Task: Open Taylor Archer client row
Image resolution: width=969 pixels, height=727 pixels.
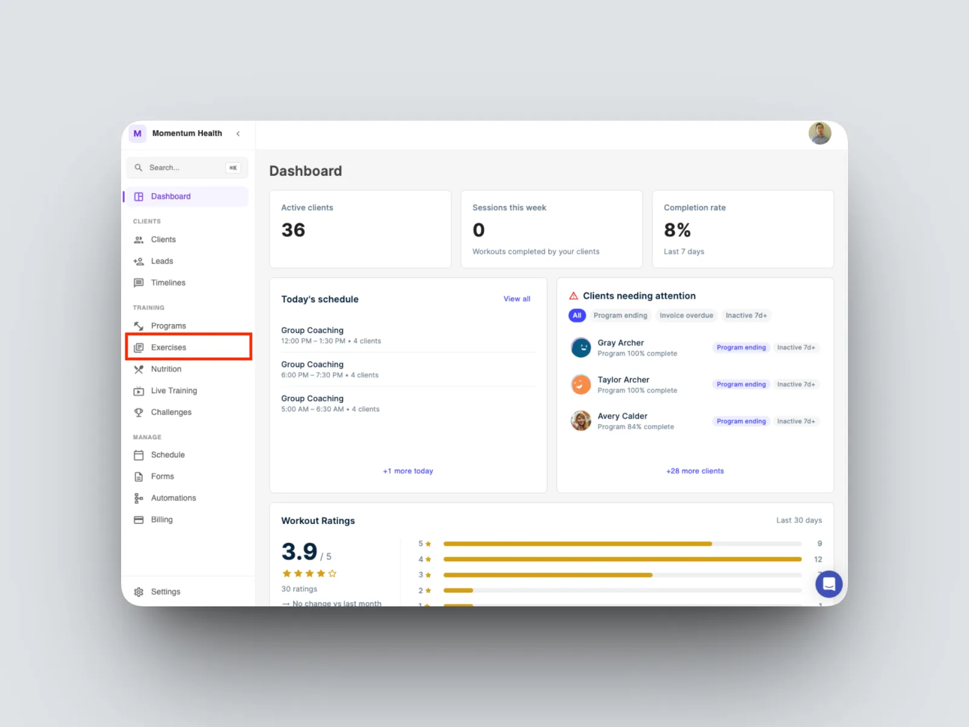Action: pyautogui.click(x=695, y=385)
